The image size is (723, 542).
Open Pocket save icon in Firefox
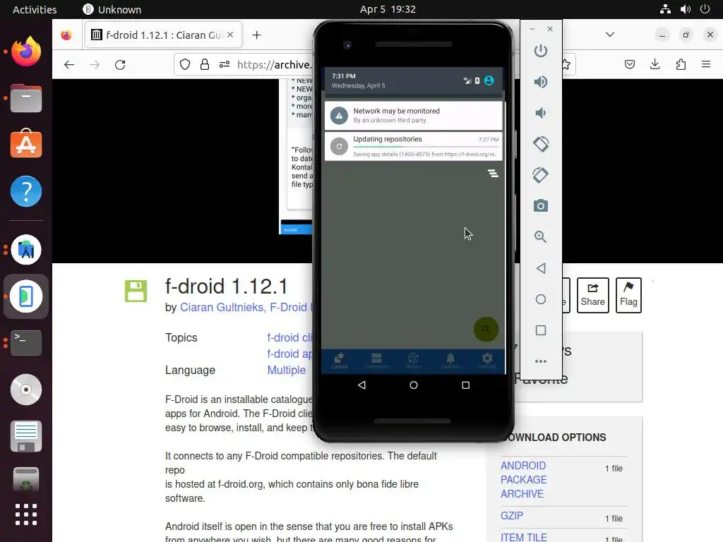630,64
